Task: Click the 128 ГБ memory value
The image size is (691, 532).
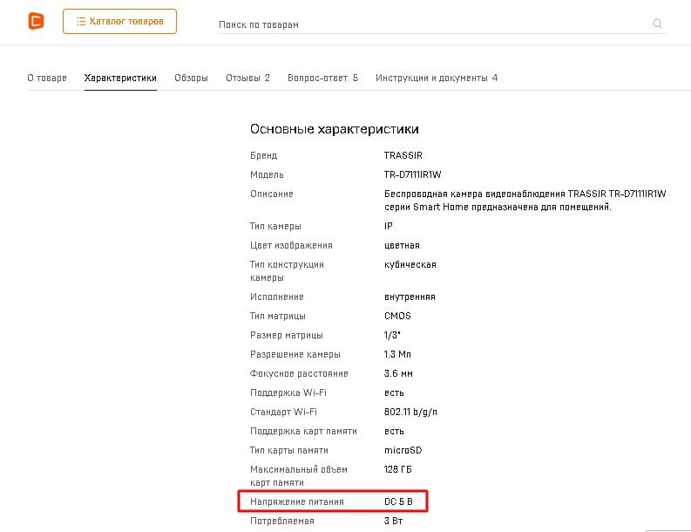Action: click(x=398, y=469)
